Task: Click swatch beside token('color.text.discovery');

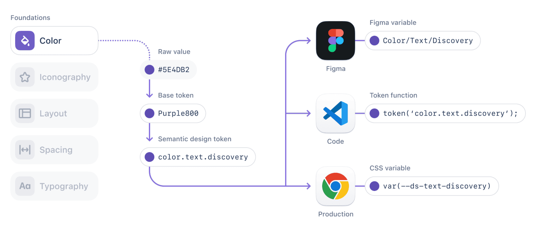Action: pos(374,113)
